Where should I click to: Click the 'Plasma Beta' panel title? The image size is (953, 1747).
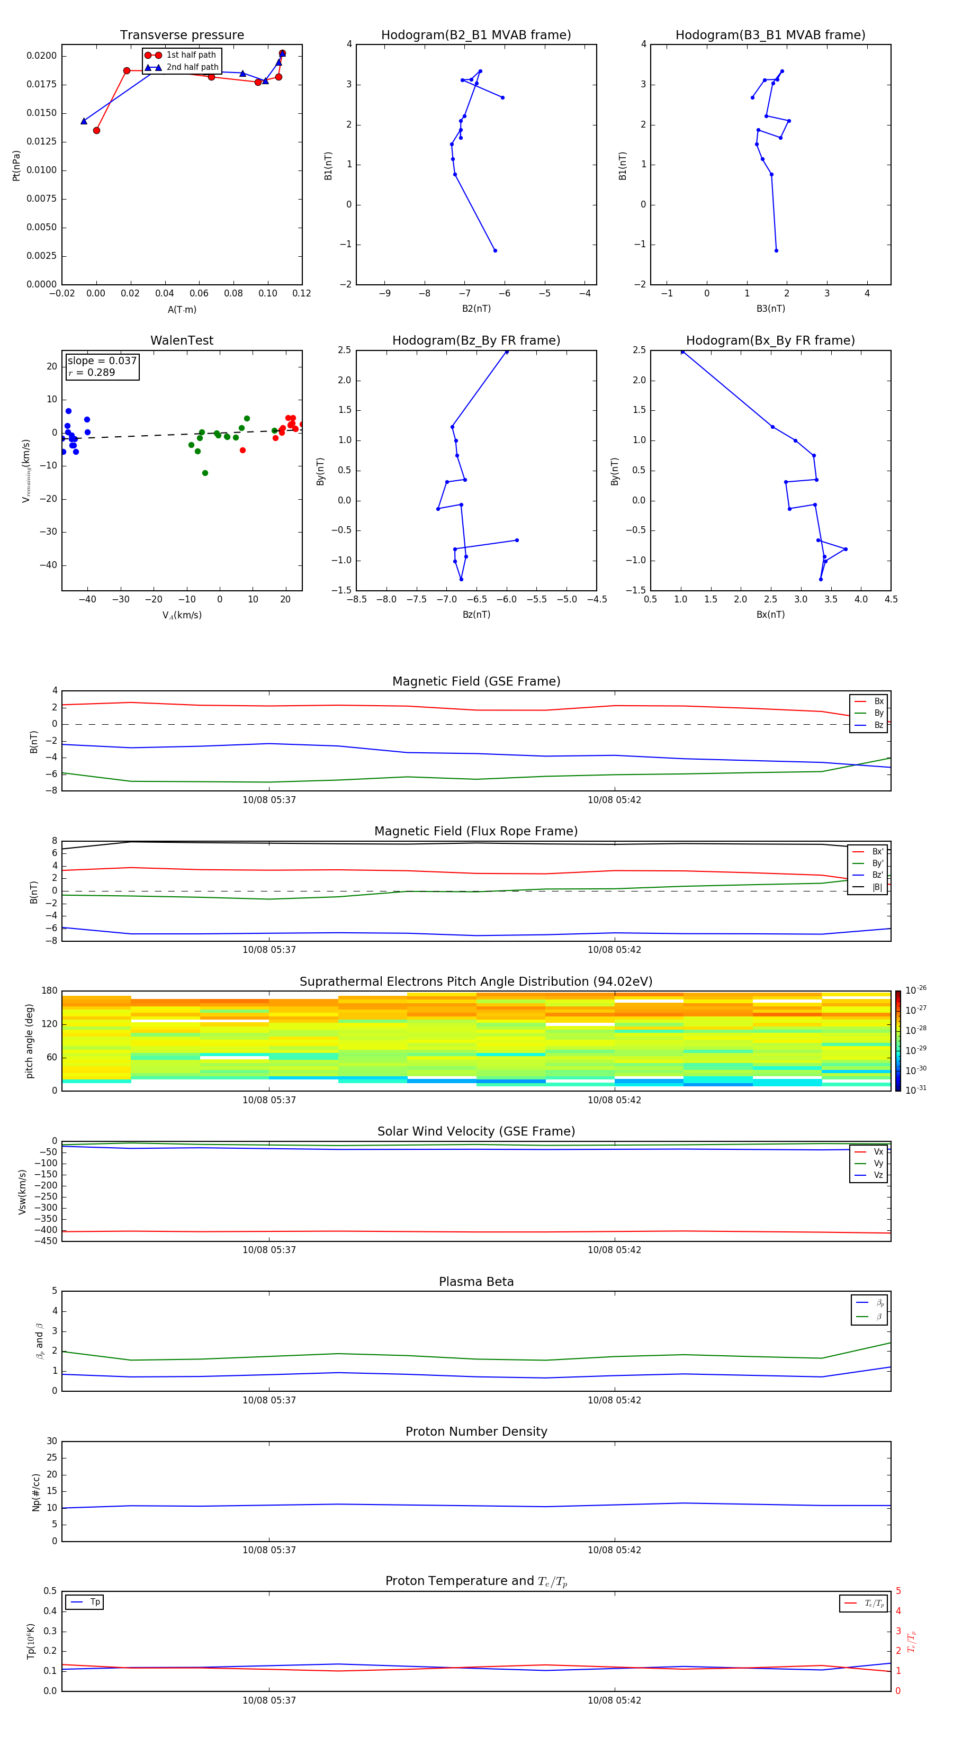click(476, 1282)
